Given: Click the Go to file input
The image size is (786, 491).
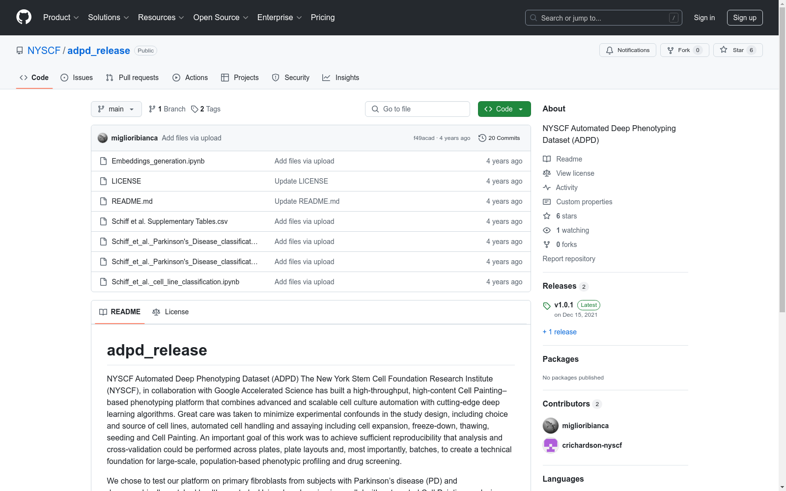Looking at the screenshot, I should tap(418, 109).
